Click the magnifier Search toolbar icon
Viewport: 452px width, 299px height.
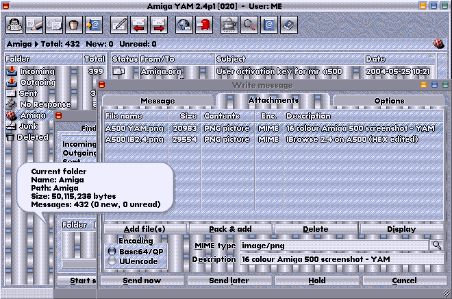249,25
